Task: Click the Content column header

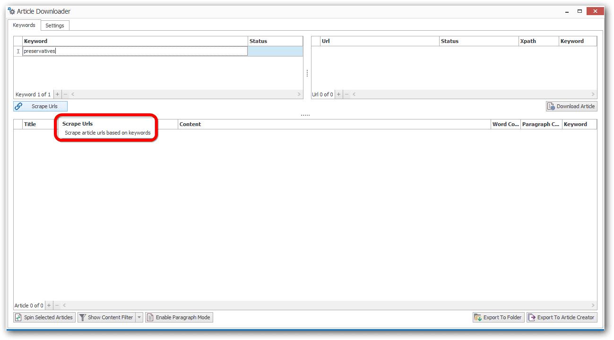Action: [335, 124]
